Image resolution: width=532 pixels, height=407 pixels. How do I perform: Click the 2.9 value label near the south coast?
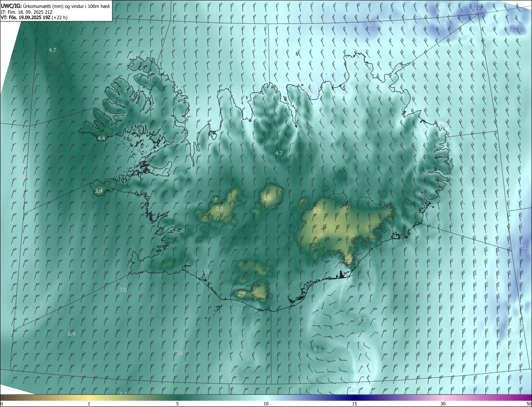(x=242, y=294)
